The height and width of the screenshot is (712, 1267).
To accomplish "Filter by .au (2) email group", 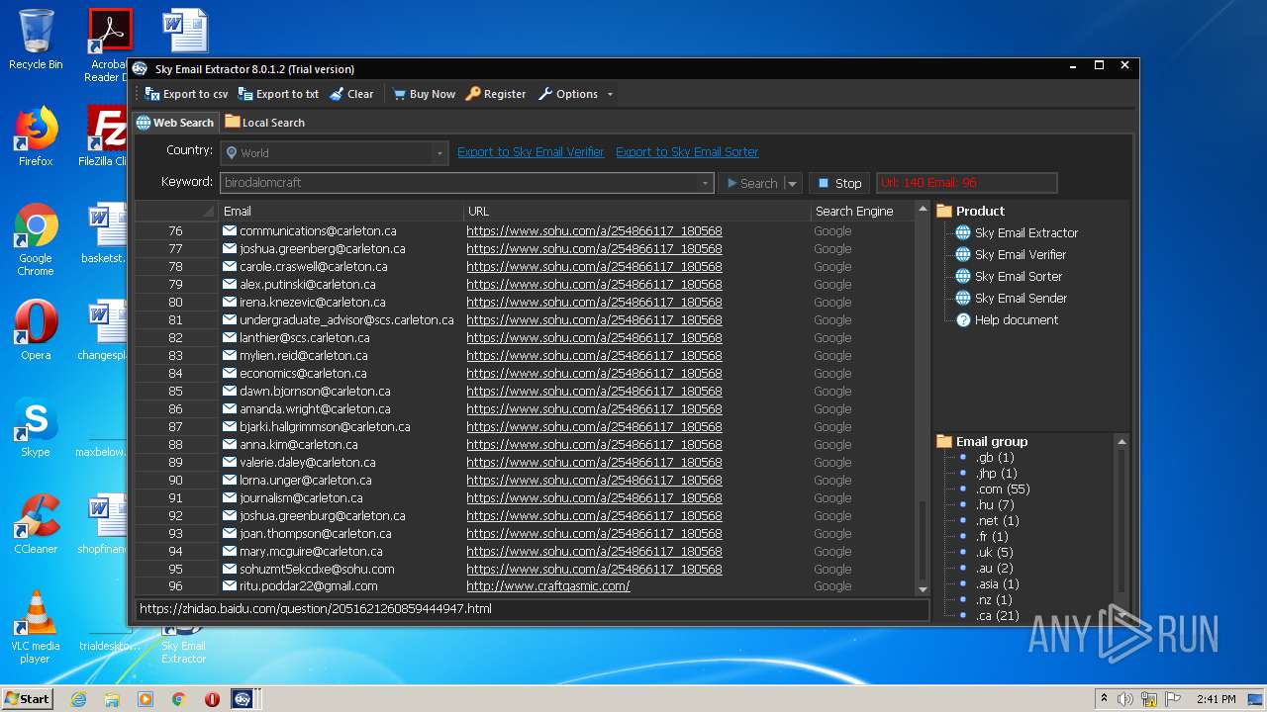I will pos(995,568).
